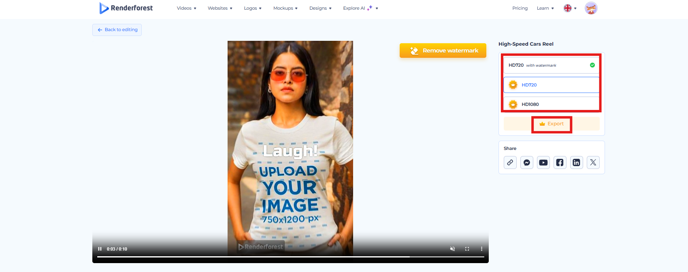
Task: Enter fullscreen video mode
Action: 467,249
